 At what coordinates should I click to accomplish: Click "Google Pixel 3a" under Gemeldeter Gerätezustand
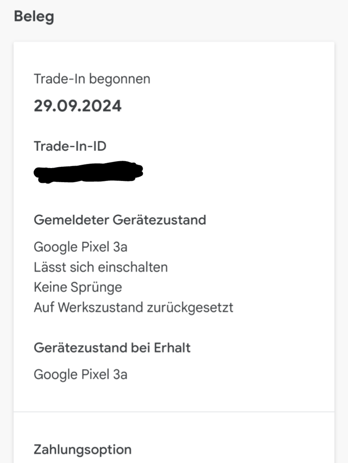(81, 247)
